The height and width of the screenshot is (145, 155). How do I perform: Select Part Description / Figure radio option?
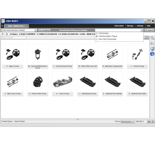pyautogui.click(x=97, y=36)
